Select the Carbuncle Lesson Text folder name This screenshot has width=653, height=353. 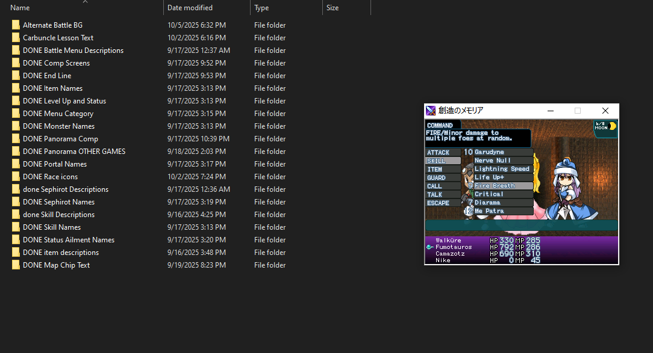pos(58,37)
